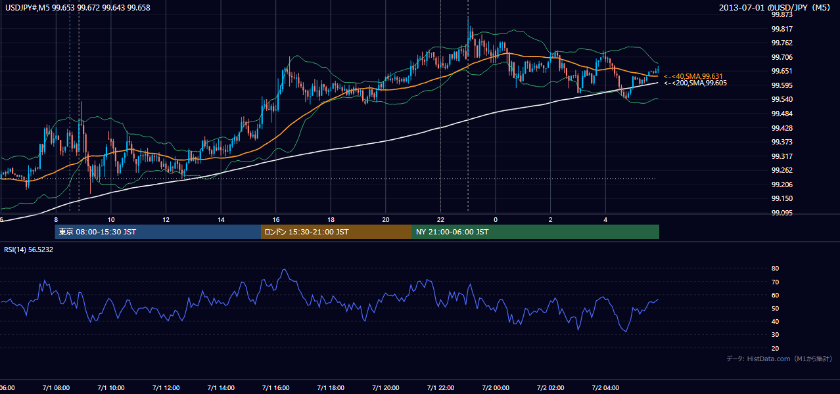
Task: Click the RSI axis level 30
Action: (776, 335)
